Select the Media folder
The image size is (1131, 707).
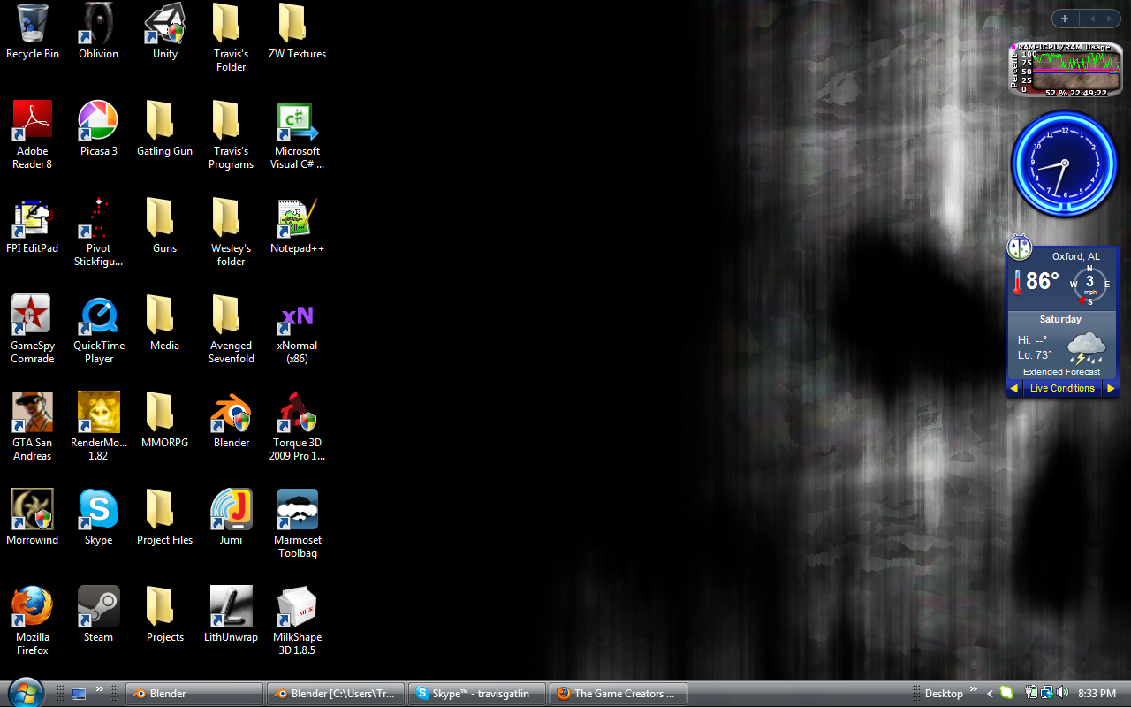[164, 323]
